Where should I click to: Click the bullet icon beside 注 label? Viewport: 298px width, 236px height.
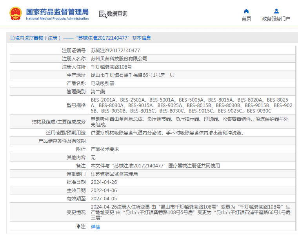point(78,227)
